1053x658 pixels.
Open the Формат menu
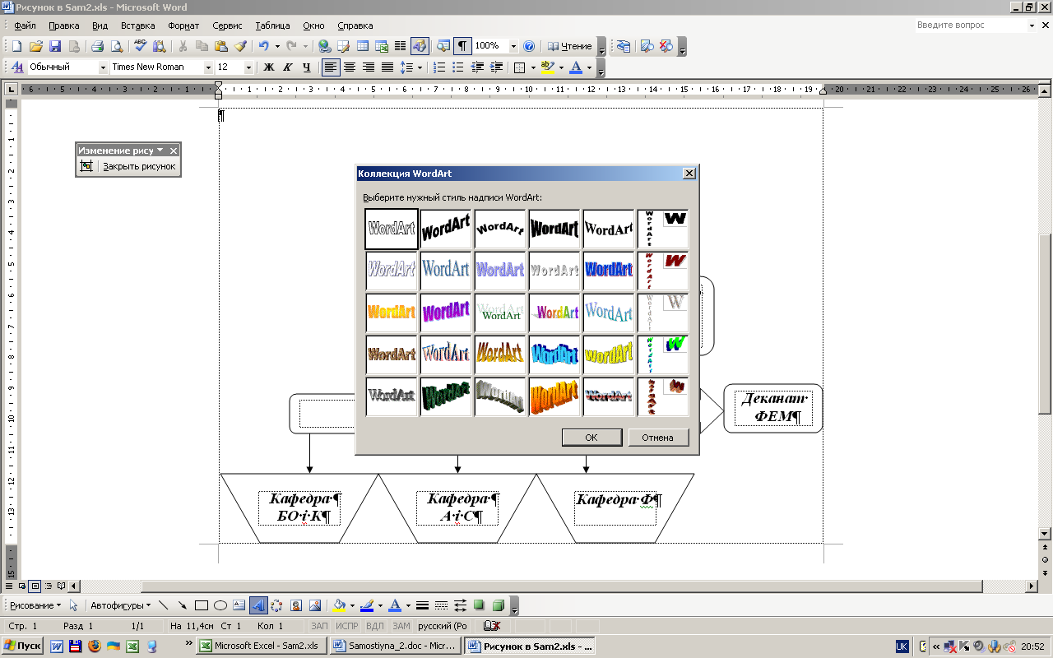(x=183, y=25)
